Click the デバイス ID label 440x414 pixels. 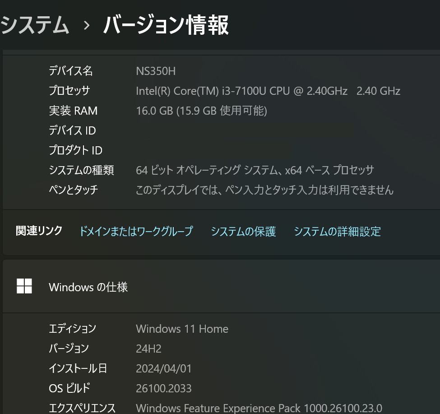(x=72, y=130)
